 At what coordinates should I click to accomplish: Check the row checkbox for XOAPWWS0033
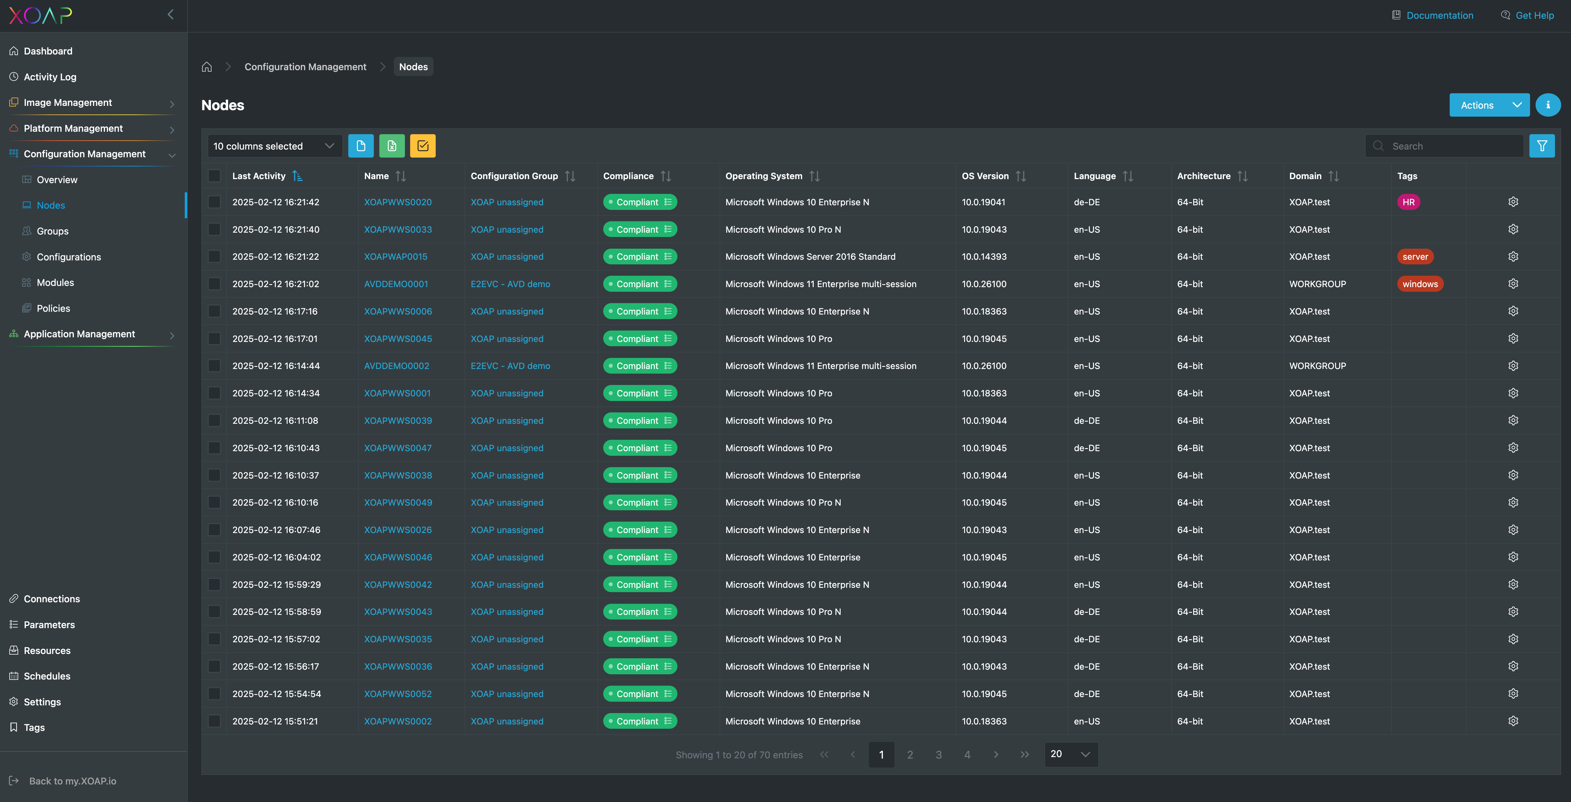(214, 229)
